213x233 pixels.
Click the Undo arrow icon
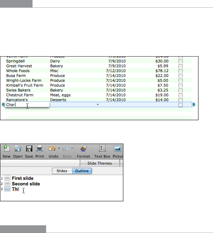(52, 148)
